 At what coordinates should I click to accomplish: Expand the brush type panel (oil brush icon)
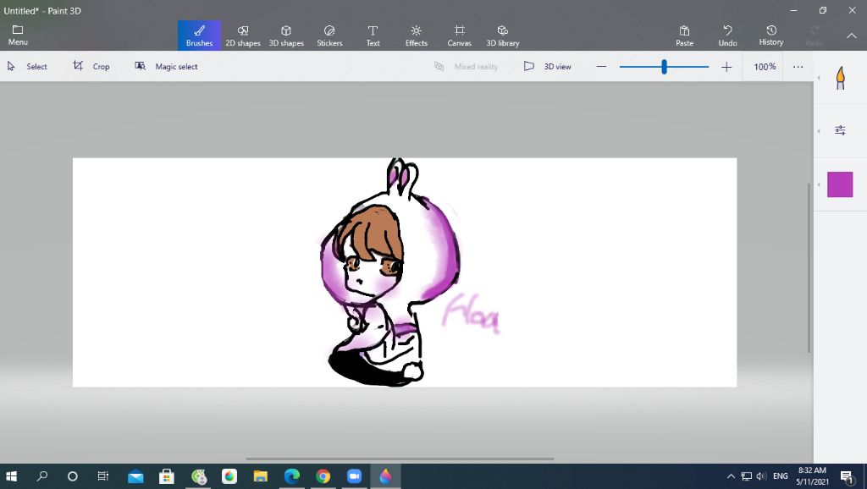pos(841,78)
